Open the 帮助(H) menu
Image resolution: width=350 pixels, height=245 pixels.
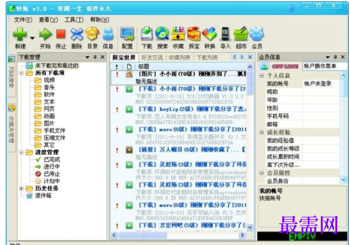(100, 20)
